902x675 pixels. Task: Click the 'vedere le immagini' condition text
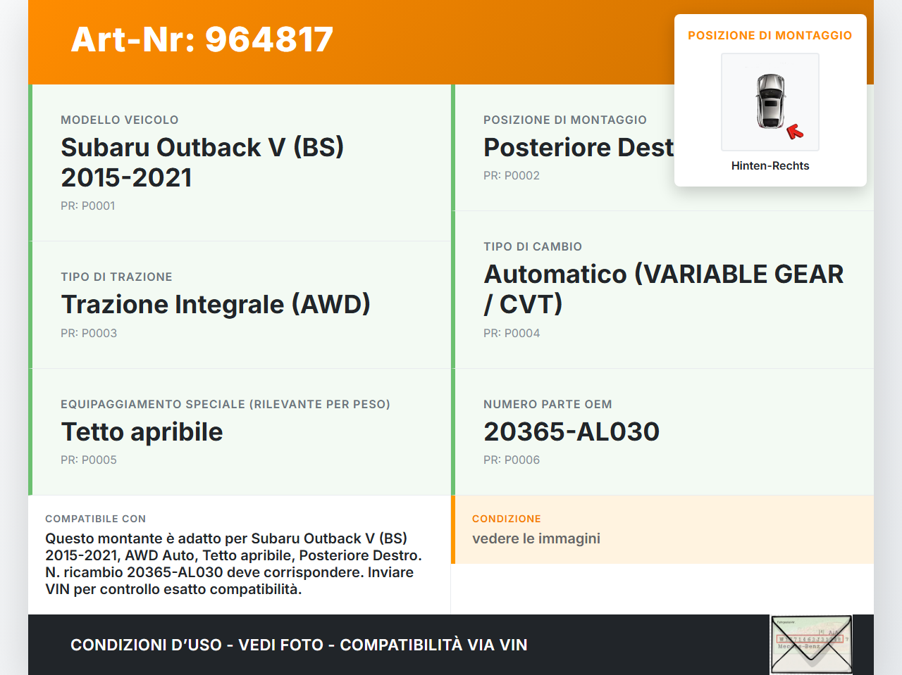(536, 539)
